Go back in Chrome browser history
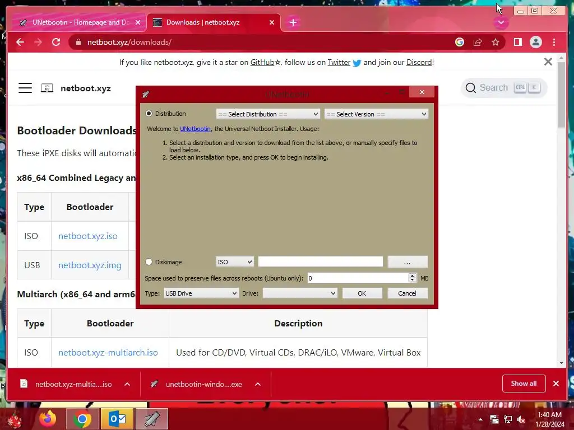Screen dimensions: 574x430 20,42
